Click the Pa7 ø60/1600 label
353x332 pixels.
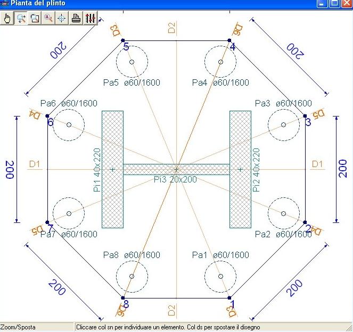click(x=69, y=235)
